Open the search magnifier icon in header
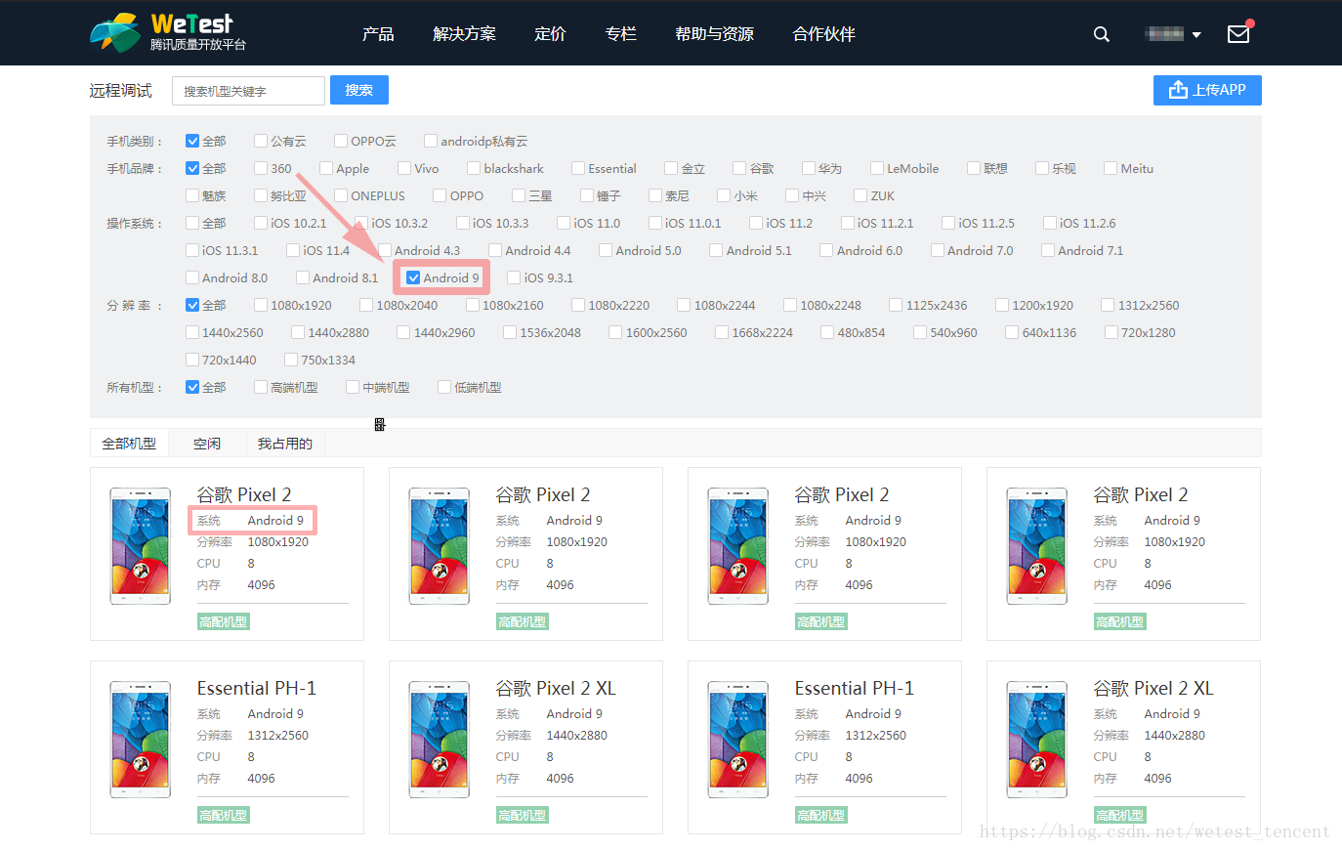 pyautogui.click(x=1102, y=34)
